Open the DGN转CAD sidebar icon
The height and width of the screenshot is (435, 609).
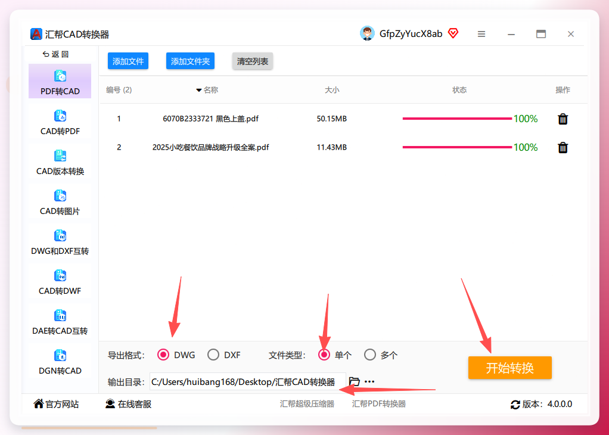[x=60, y=355]
